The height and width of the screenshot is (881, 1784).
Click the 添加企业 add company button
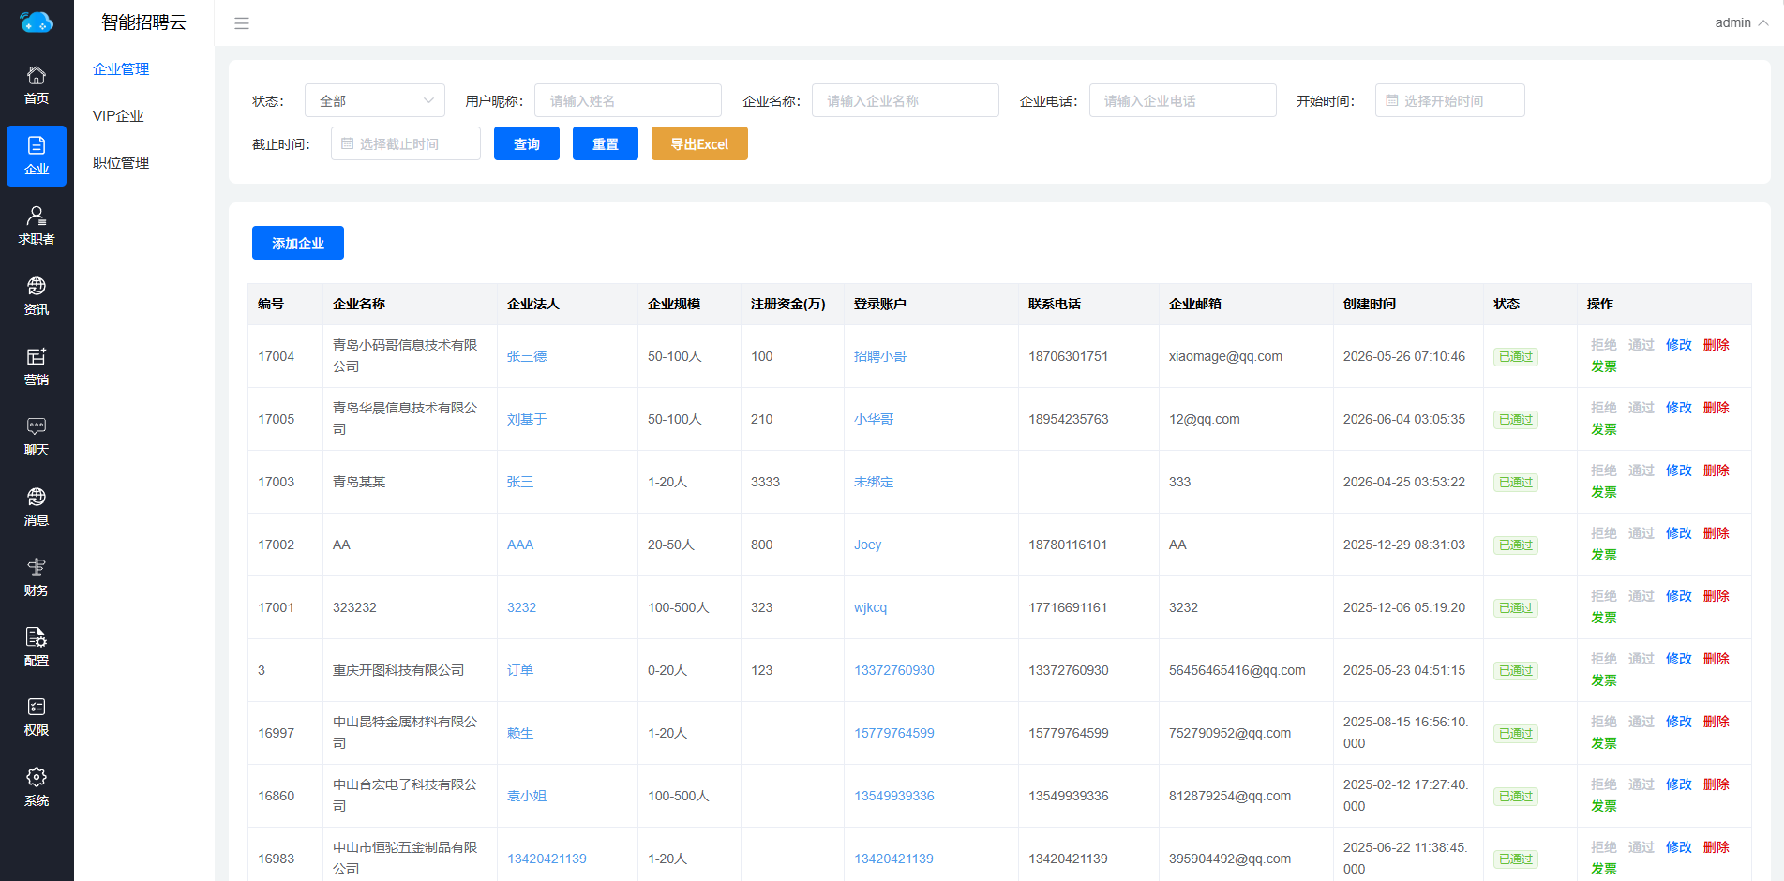298,243
